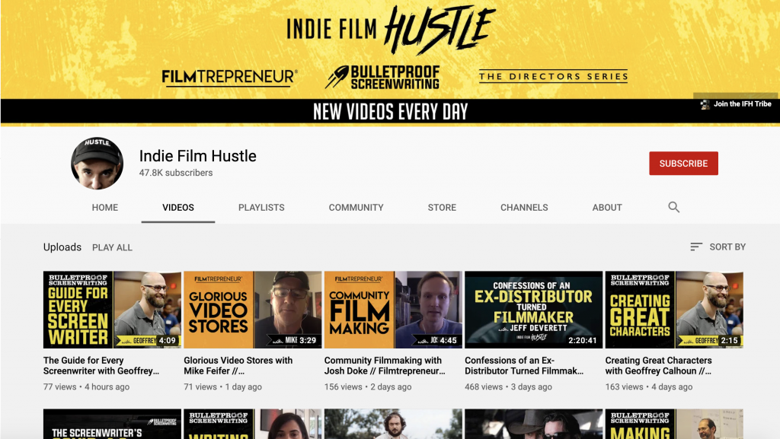Open the Screenwriter's thumbnail in second row

113,424
